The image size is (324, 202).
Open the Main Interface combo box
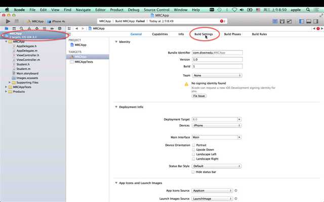click(217, 137)
